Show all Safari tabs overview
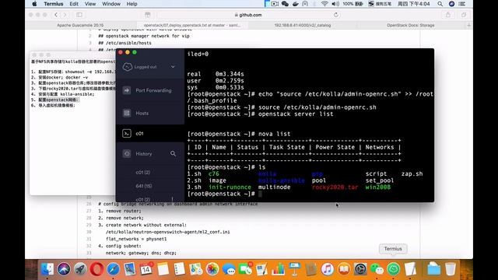The width and height of the screenshot is (498, 280). [x=464, y=15]
